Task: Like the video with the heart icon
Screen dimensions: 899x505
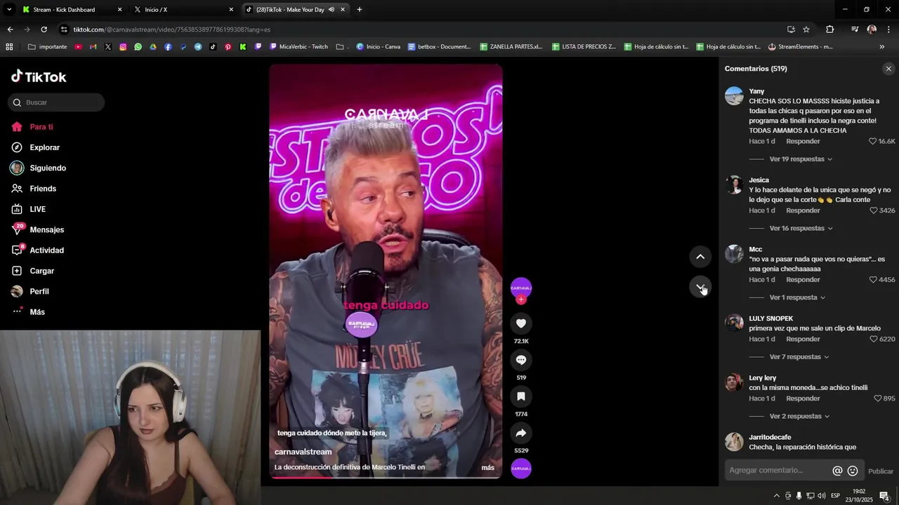Action: point(521,323)
